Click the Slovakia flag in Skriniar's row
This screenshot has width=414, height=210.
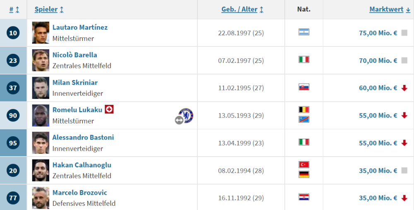tap(303, 87)
